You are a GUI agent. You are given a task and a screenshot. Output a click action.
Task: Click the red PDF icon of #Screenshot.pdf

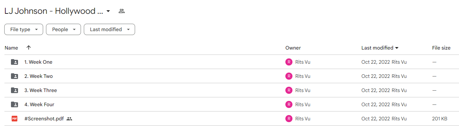click(x=14, y=119)
